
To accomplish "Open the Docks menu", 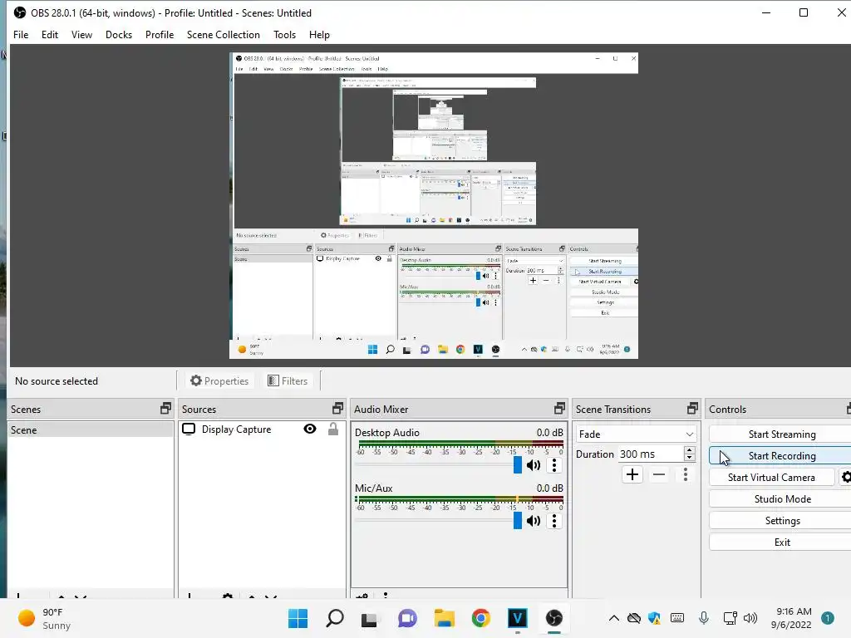I will (118, 35).
